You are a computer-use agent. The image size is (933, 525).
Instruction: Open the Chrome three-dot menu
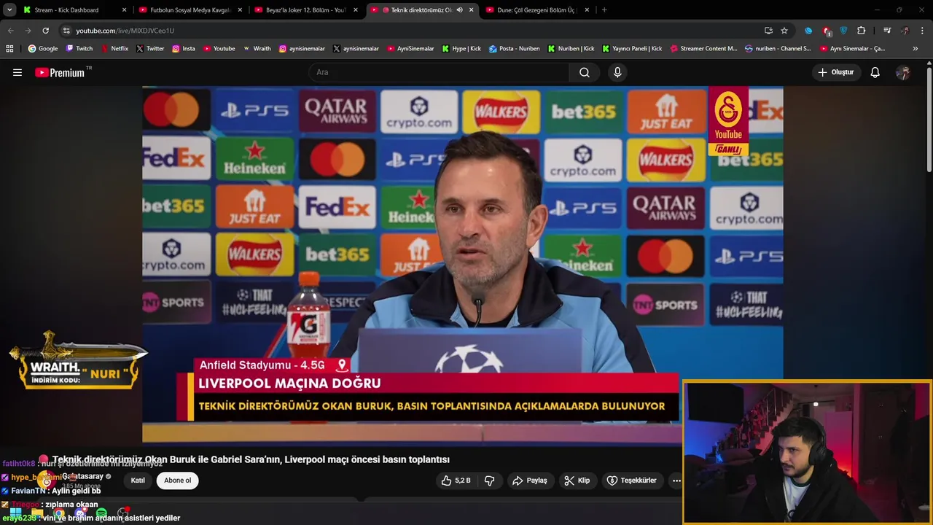(x=923, y=31)
